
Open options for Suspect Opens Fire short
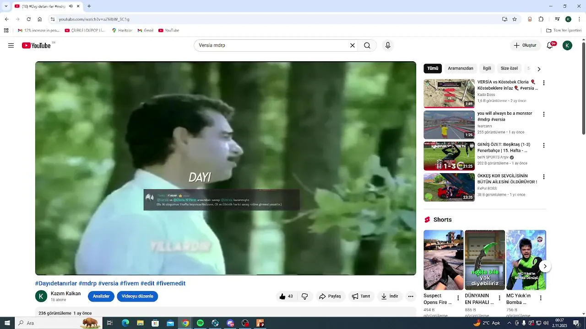pos(458,298)
